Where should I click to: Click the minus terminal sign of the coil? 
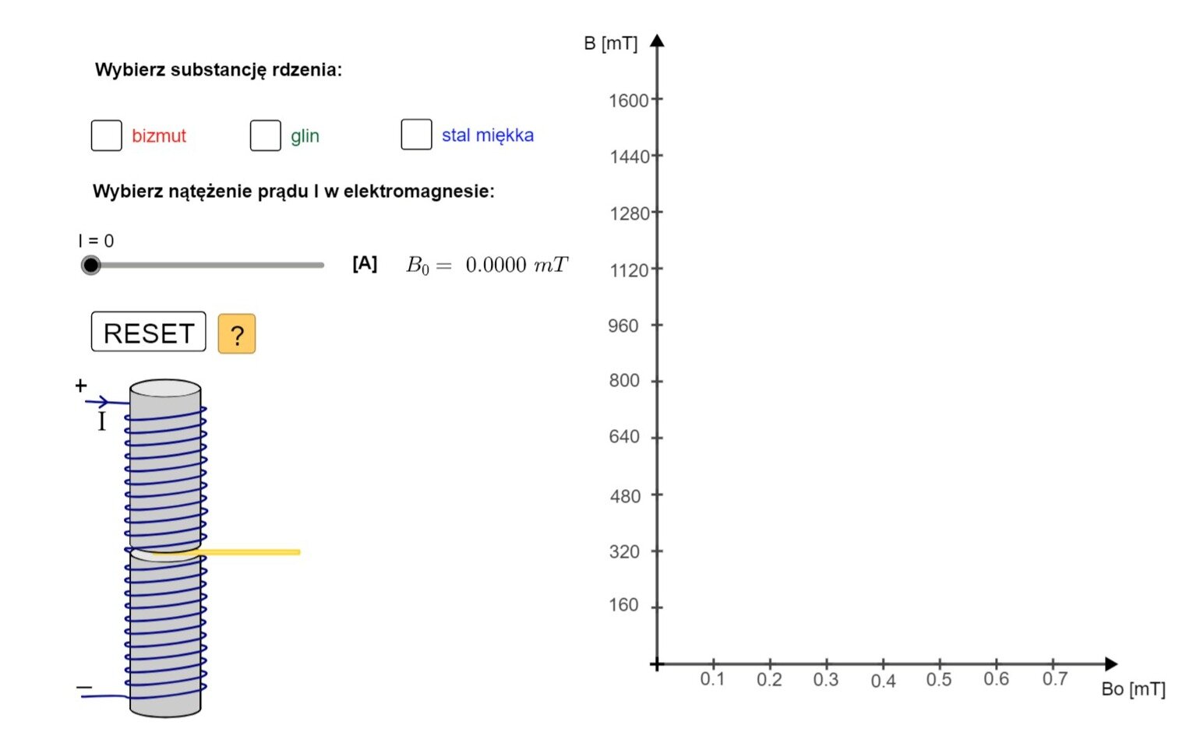click(84, 688)
